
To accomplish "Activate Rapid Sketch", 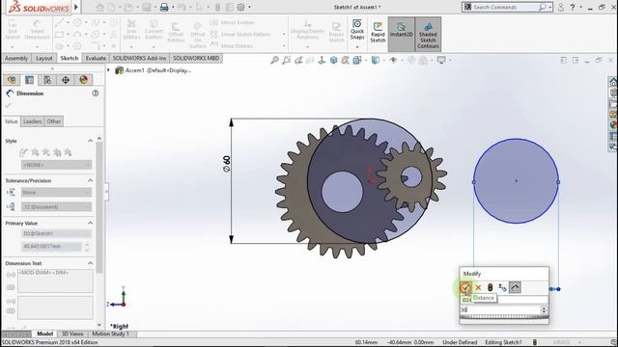I will [x=378, y=33].
